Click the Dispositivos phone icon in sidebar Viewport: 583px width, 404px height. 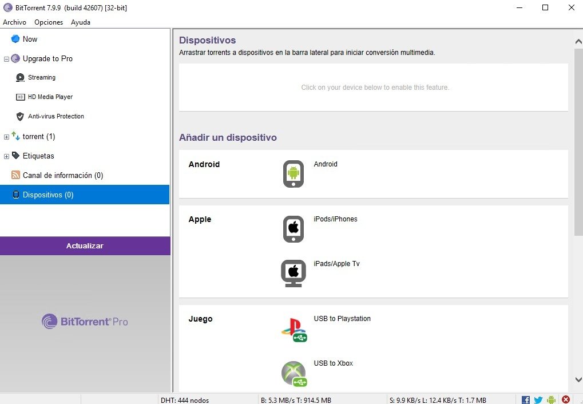tap(15, 195)
